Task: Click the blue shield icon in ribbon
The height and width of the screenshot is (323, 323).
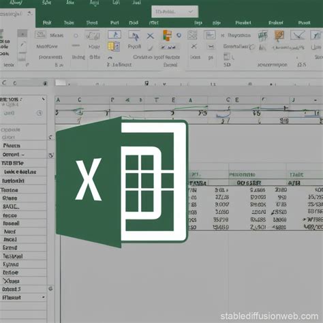Action: pos(179,35)
